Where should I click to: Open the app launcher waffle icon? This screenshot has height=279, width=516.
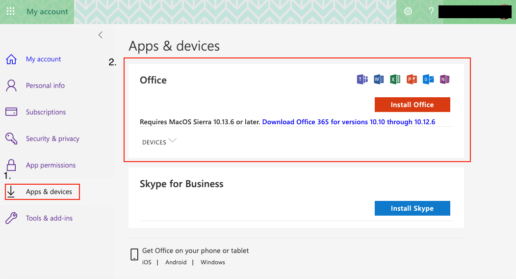click(10, 11)
